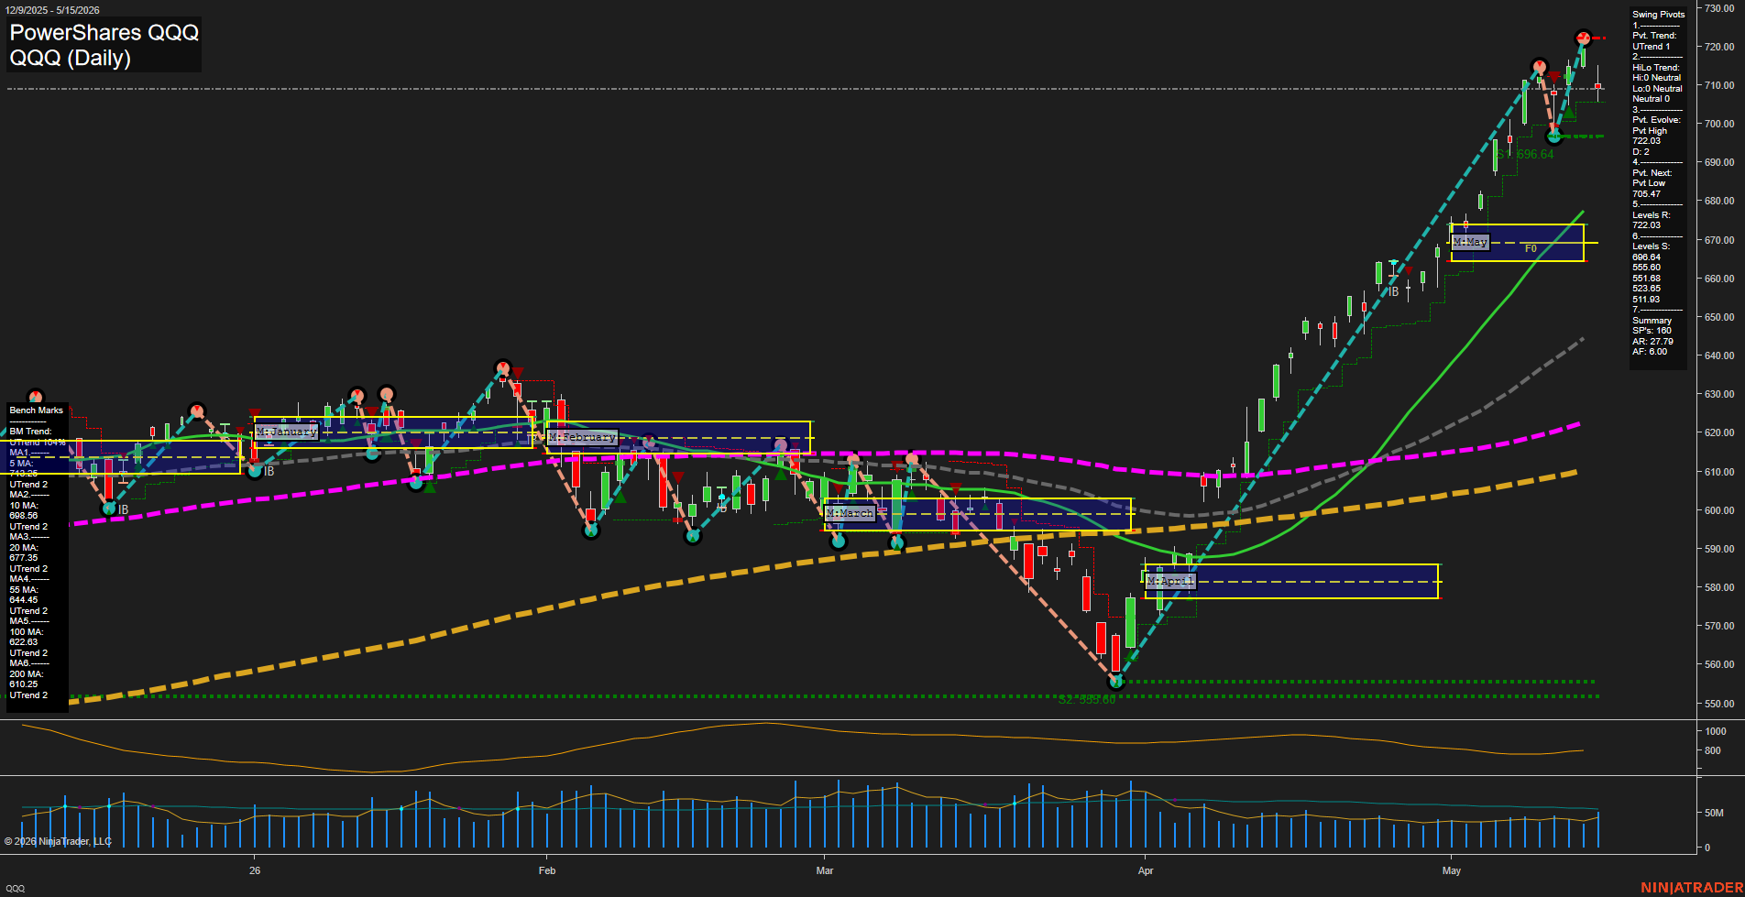Click the May label on the time axis
Image resolution: width=1745 pixels, height=897 pixels.
point(1452,870)
